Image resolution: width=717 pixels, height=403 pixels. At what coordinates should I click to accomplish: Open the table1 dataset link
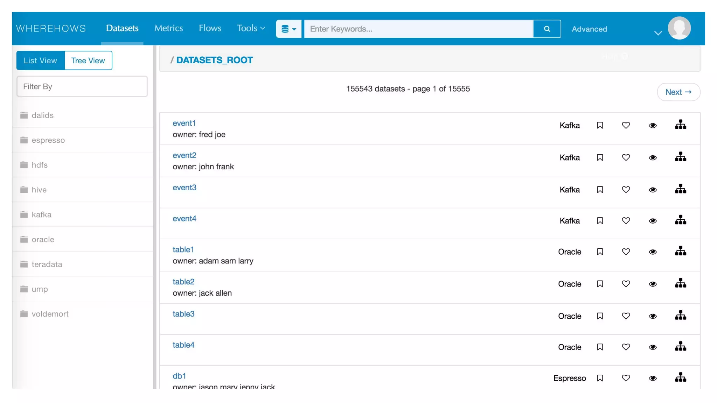coord(183,249)
